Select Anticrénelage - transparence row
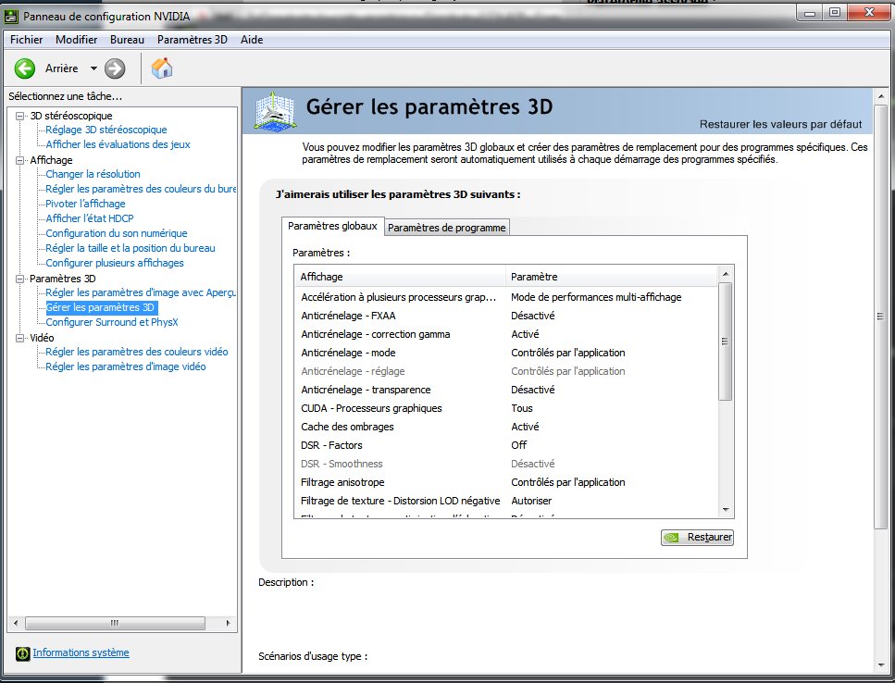 [507, 390]
